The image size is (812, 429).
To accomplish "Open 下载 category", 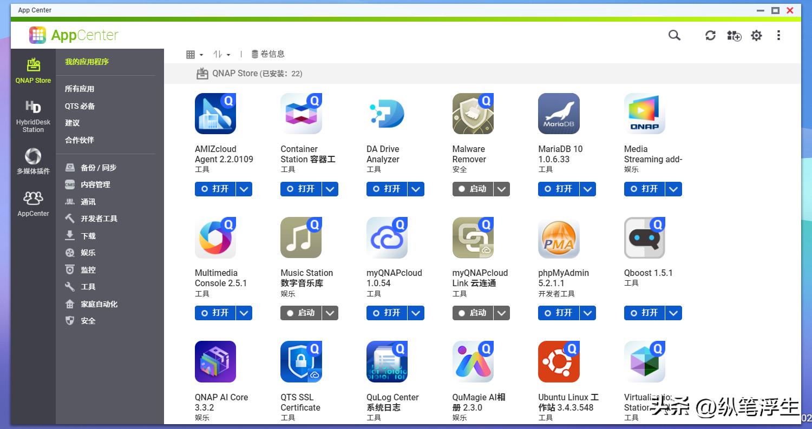I will pos(80,236).
